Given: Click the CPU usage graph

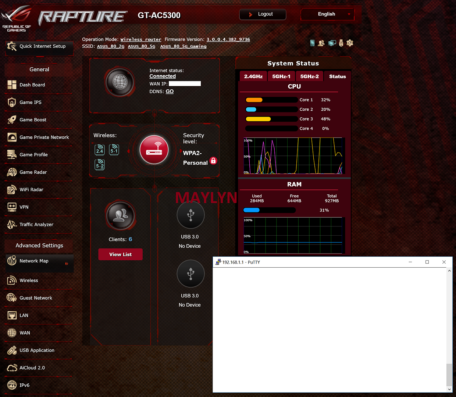Looking at the screenshot, I should (x=293, y=156).
